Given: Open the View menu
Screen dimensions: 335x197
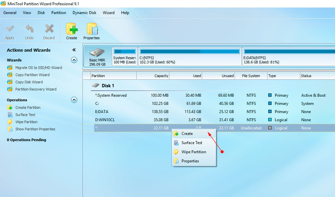Looking at the screenshot, I should [27, 13].
